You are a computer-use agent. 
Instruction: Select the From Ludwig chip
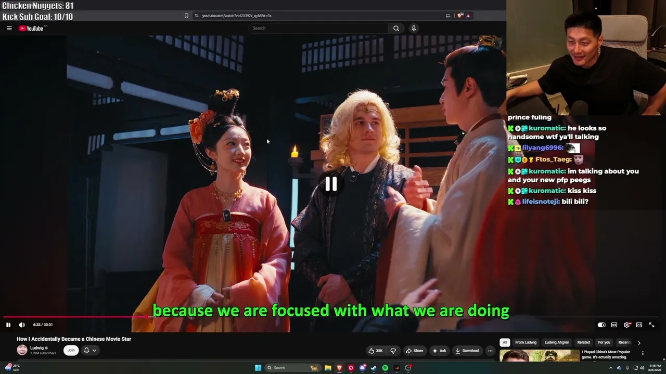(x=526, y=342)
